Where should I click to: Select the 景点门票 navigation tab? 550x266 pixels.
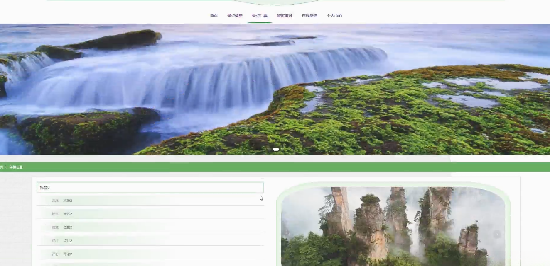coord(260,16)
